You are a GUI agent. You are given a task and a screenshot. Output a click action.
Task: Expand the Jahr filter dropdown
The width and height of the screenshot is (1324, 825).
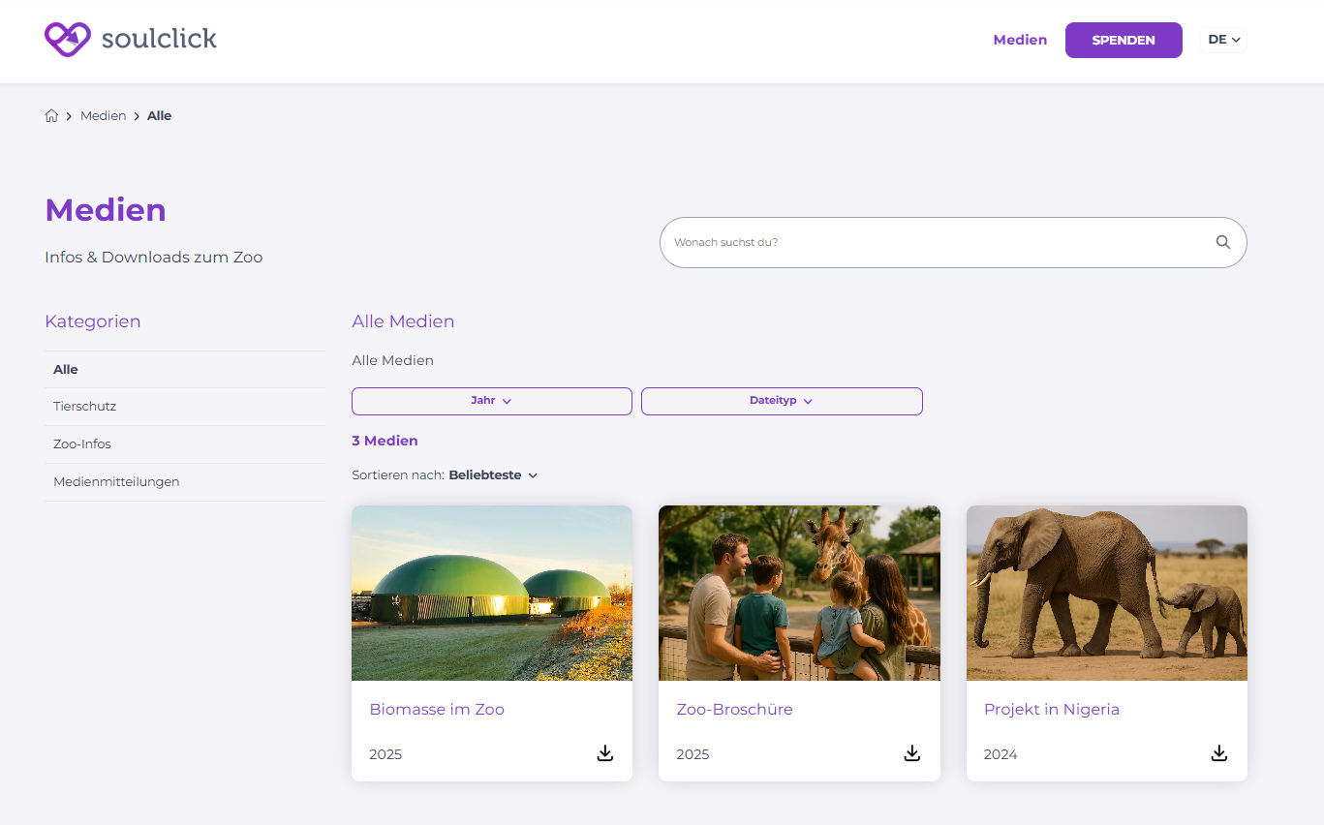492,401
